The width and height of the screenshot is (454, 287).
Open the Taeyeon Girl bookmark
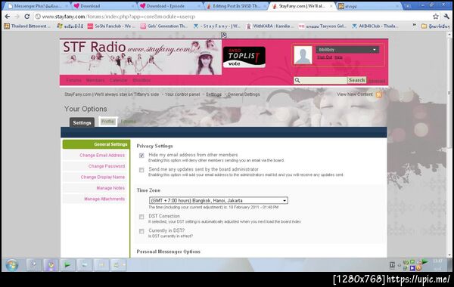[x=322, y=26]
